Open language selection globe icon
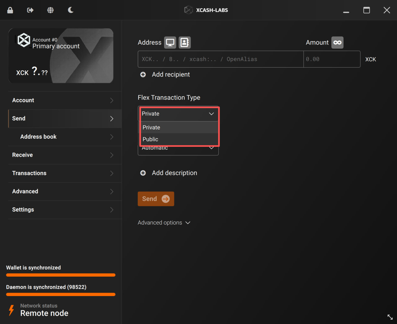The width and height of the screenshot is (397, 324). tap(50, 10)
